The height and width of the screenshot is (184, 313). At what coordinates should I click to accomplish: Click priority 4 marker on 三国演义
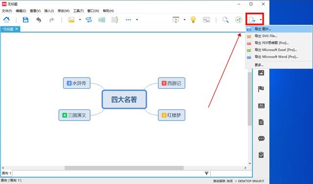[x=65, y=115]
